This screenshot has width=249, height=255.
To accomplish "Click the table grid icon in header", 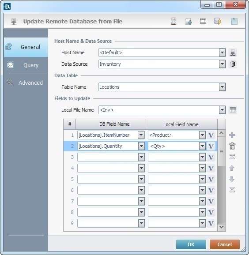I will (x=203, y=21).
